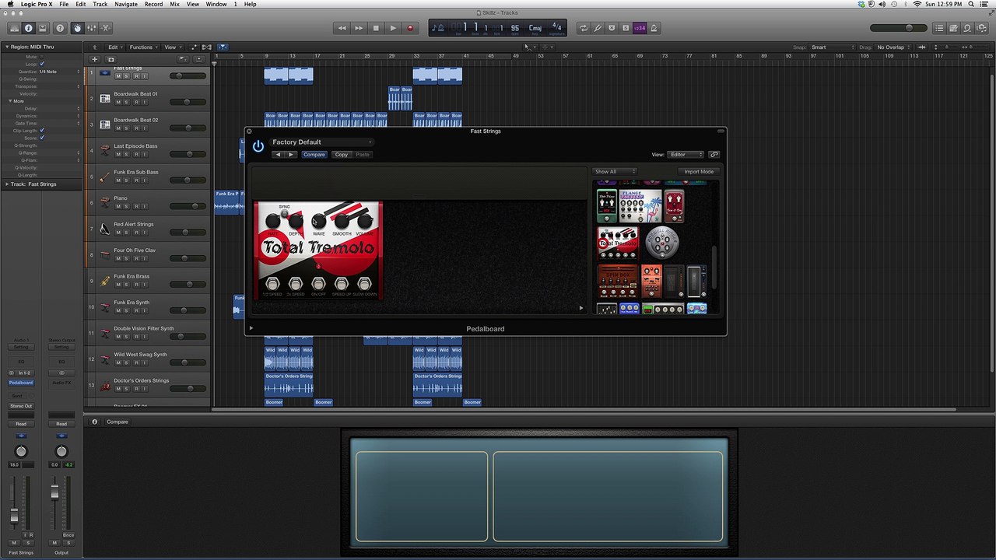The height and width of the screenshot is (560, 996).
Task: Open the Toolbar customization icon
Action: coord(44,28)
